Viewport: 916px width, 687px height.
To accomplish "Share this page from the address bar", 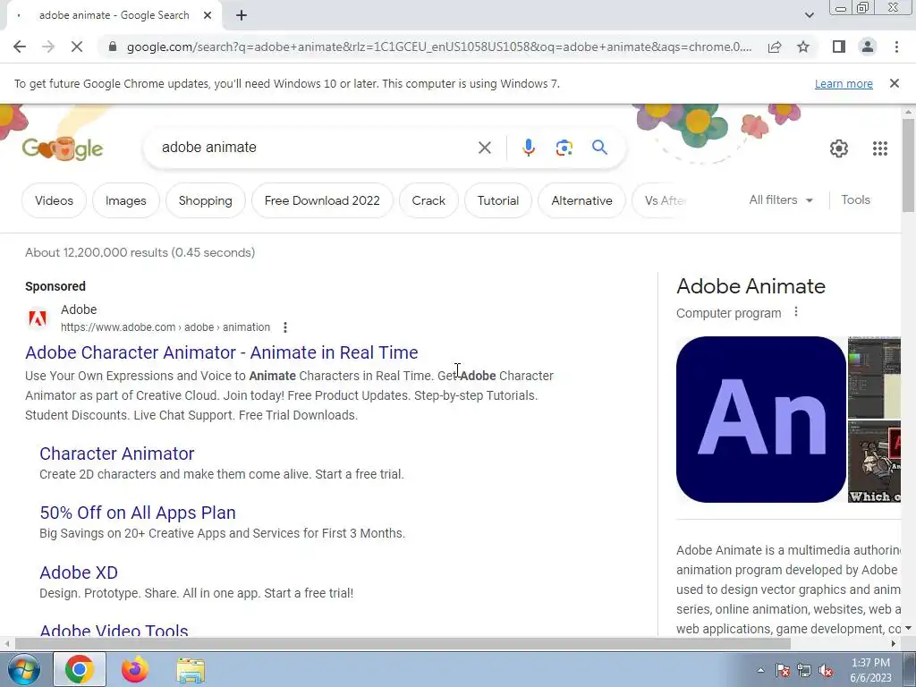I will coord(775,47).
